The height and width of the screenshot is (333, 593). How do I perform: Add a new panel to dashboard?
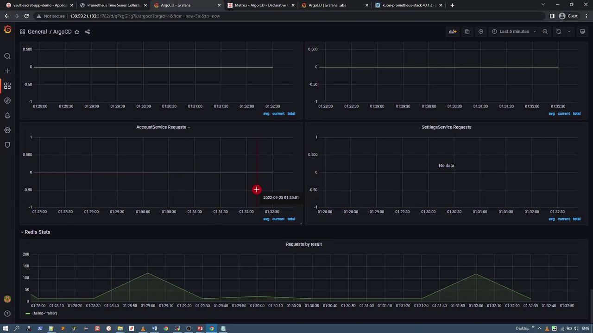[453, 31]
